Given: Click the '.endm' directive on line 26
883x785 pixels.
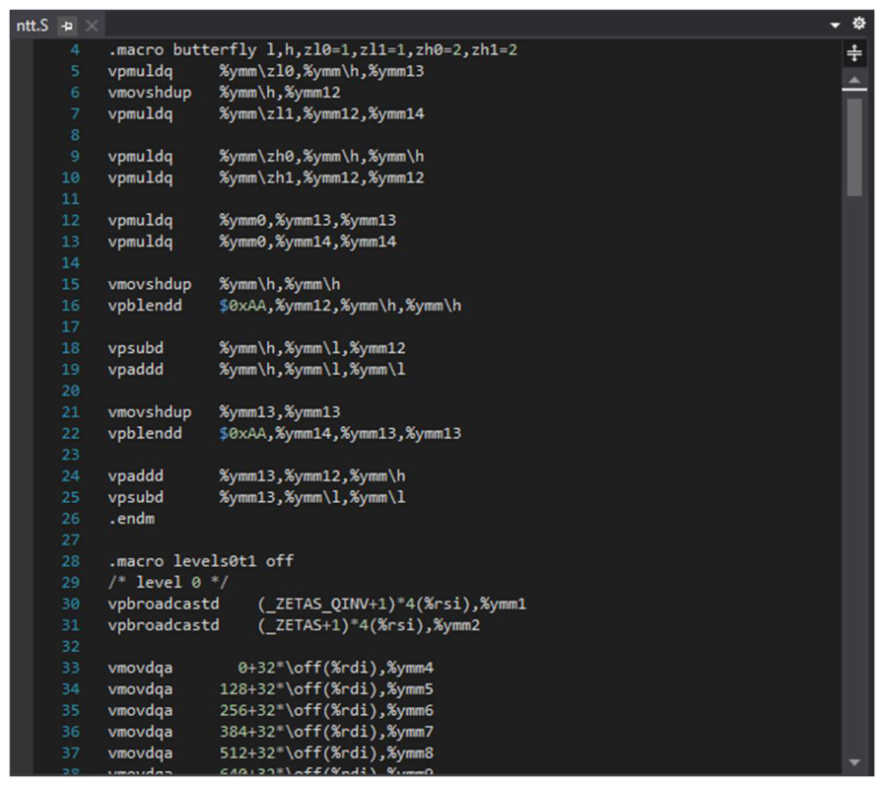Looking at the screenshot, I should click(x=131, y=519).
